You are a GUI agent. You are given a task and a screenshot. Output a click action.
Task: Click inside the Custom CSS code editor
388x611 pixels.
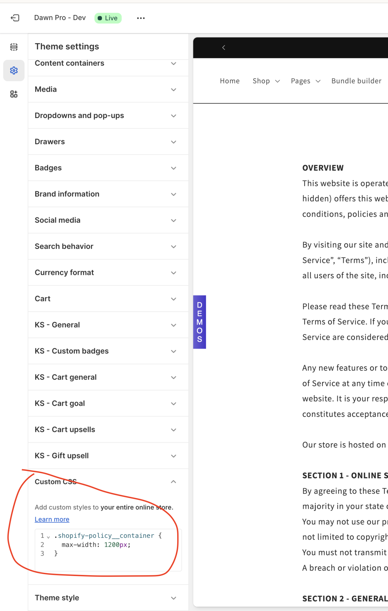pyautogui.click(x=108, y=550)
